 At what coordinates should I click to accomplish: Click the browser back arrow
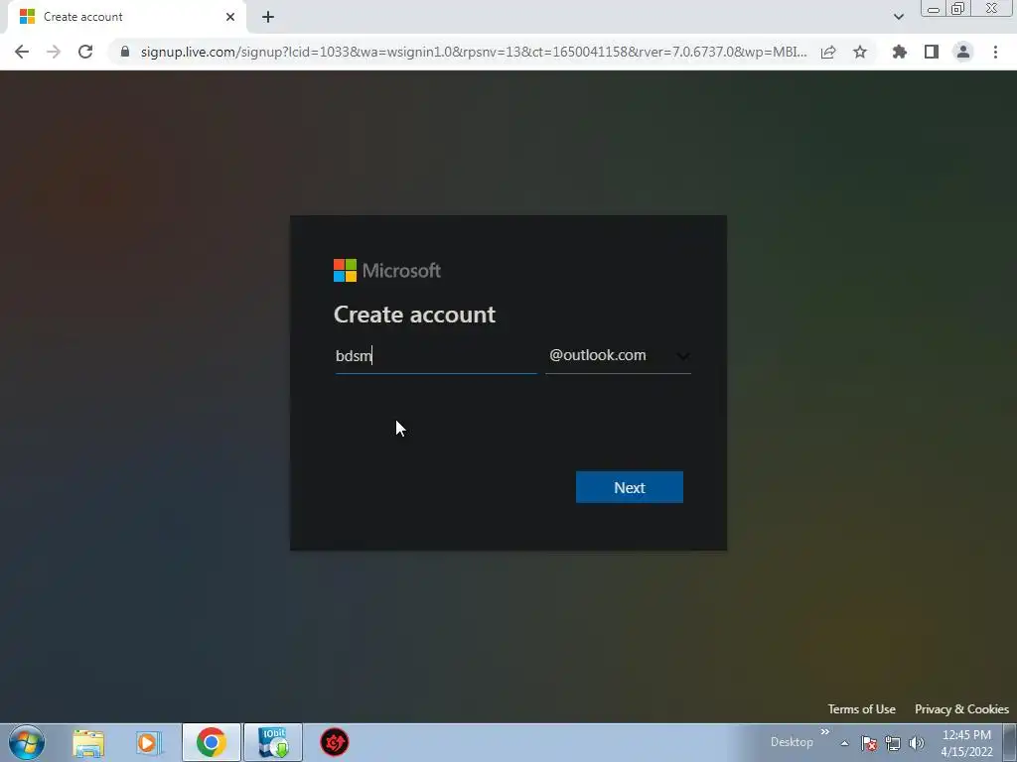click(x=22, y=52)
